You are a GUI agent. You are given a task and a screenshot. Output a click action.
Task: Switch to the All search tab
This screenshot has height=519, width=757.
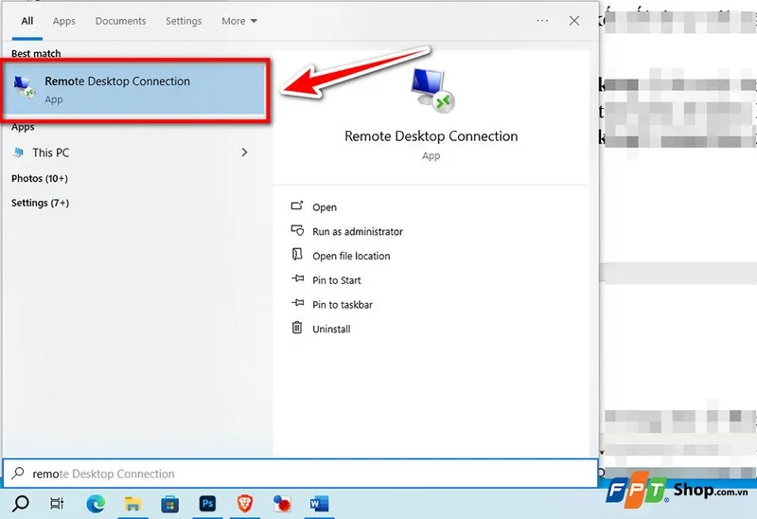click(27, 21)
